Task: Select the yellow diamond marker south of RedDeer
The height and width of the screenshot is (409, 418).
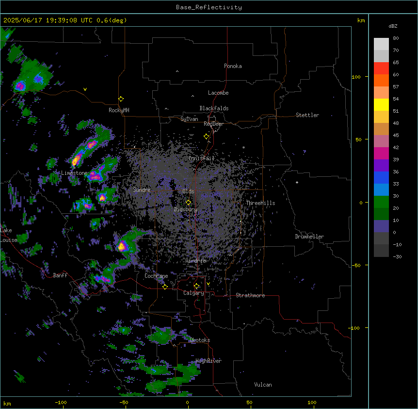Action: click(207, 136)
